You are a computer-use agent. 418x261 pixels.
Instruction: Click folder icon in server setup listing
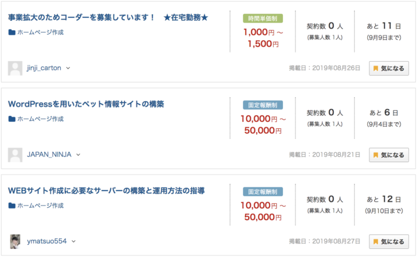[x=12, y=206]
